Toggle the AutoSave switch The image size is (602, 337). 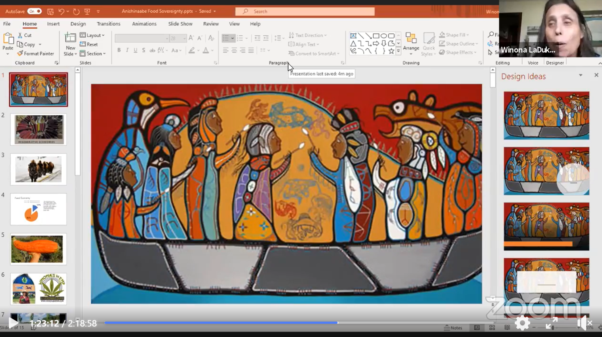(x=34, y=11)
